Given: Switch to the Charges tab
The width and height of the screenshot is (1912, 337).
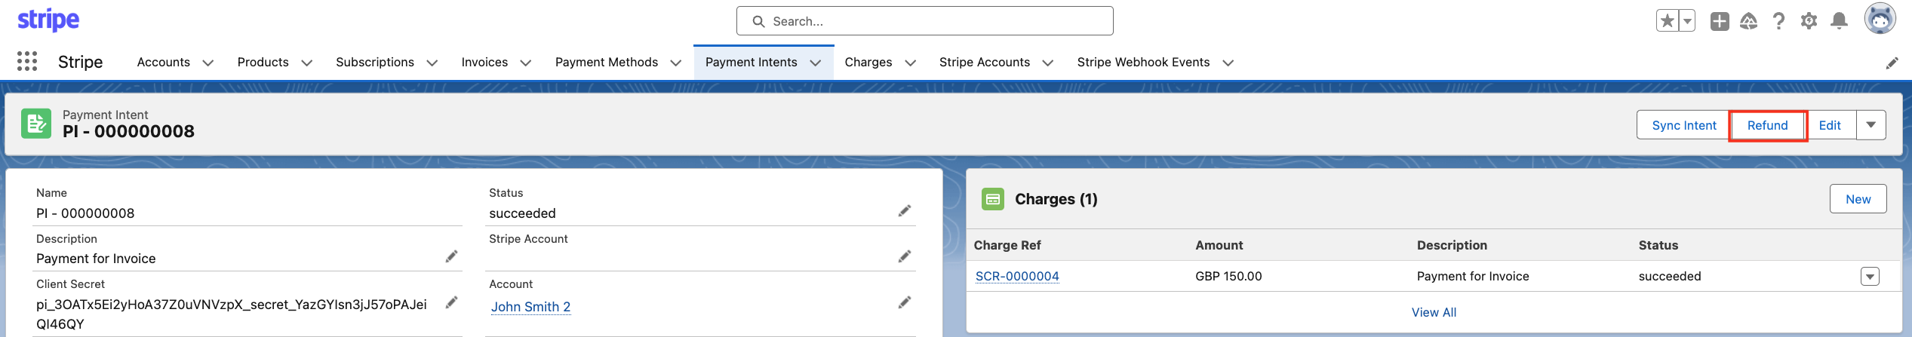Looking at the screenshot, I should tap(868, 63).
